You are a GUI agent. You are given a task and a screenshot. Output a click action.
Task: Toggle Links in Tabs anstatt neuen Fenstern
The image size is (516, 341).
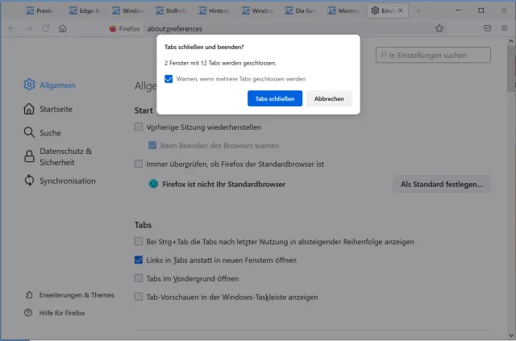coord(139,260)
